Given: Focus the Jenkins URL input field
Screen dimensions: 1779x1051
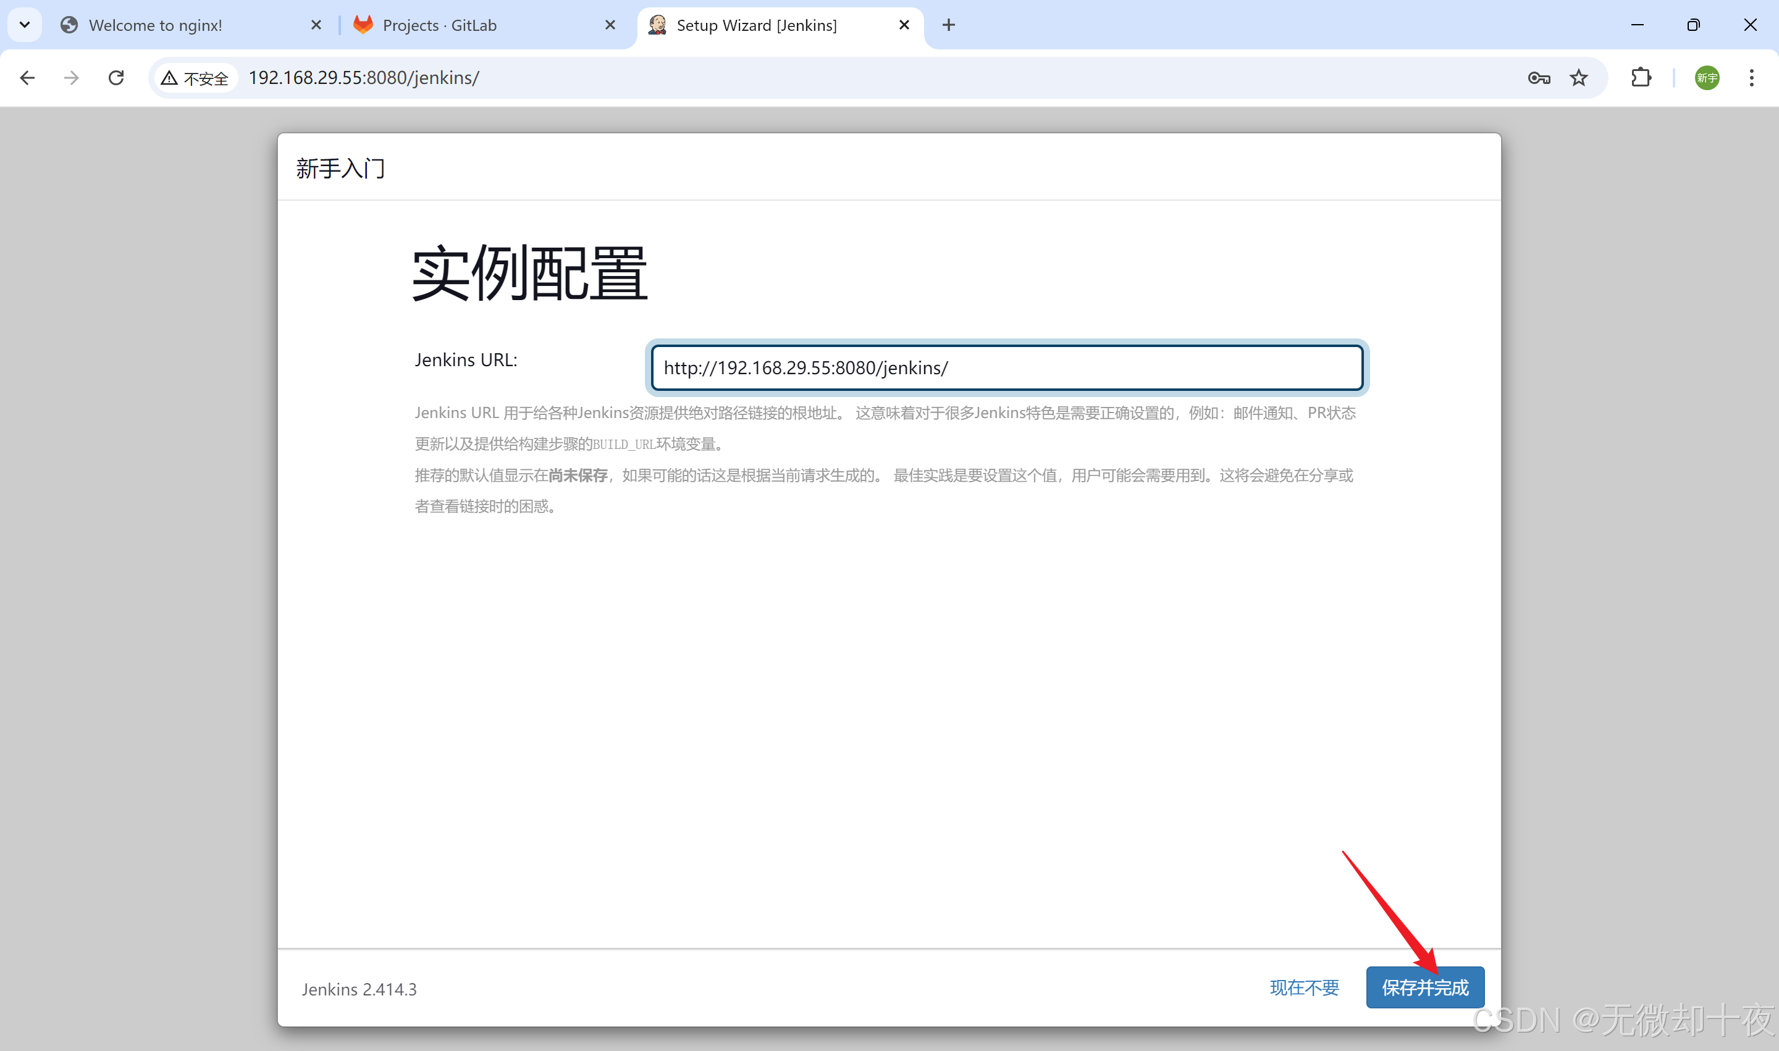Looking at the screenshot, I should click(x=1006, y=367).
